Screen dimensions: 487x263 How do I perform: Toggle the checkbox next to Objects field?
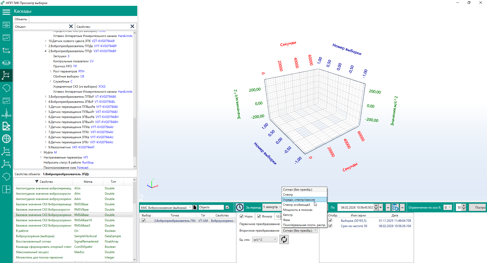pyautogui.click(x=227, y=207)
